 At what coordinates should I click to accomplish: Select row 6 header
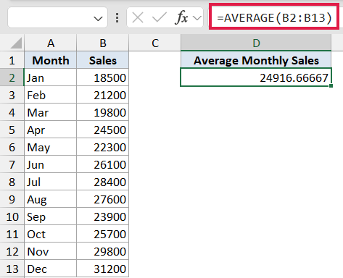(12, 147)
